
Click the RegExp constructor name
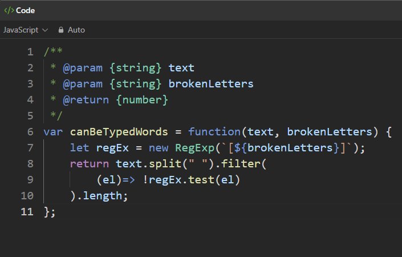[194, 148]
